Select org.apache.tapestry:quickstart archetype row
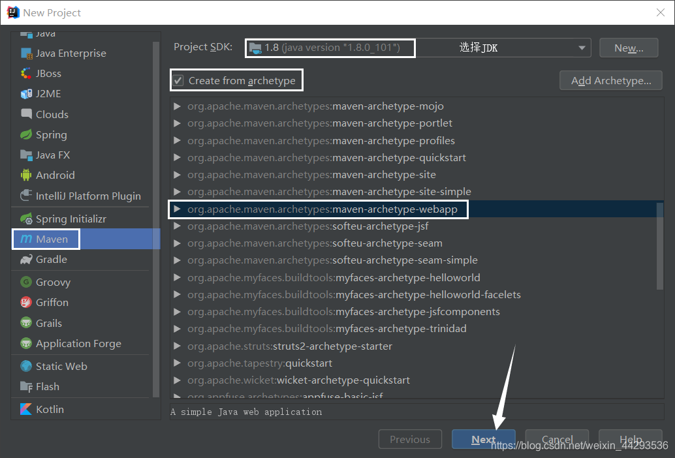The width and height of the screenshot is (675, 458). [416, 363]
